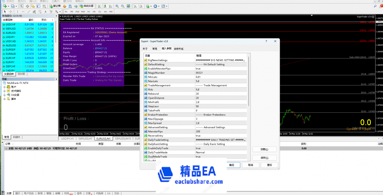383x195 pixels.
Task: Click the 重设 reset button
Action: click(x=269, y=165)
